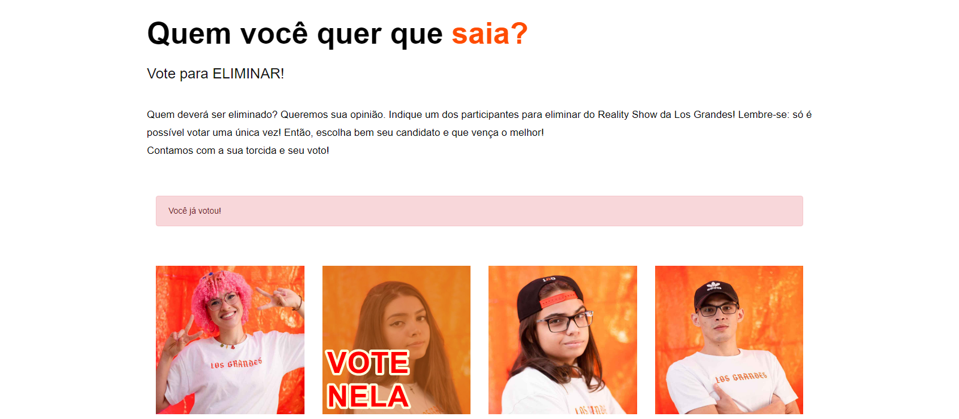Click the red VOTE overlay text
Image resolution: width=959 pixels, height=419 pixels.
368,363
